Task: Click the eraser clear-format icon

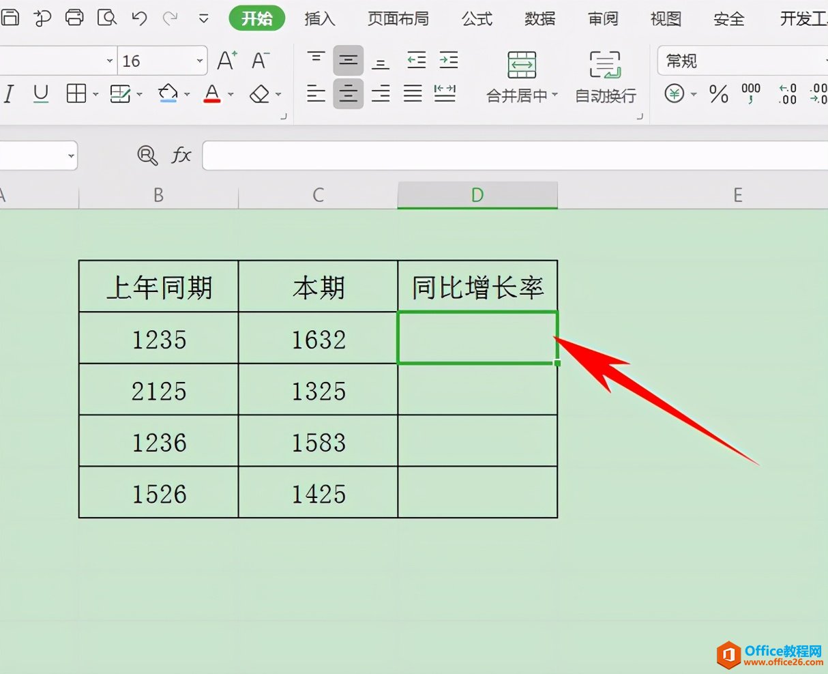Action: click(x=260, y=93)
